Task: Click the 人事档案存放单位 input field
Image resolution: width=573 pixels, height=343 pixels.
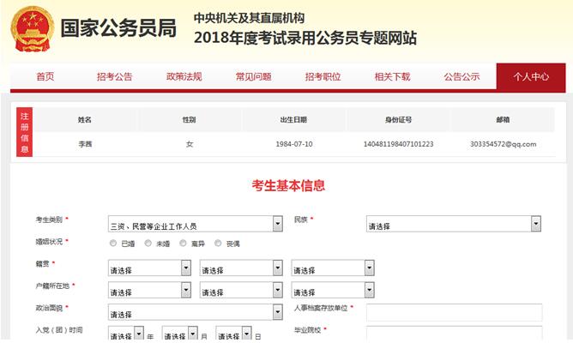Action: tap(454, 313)
